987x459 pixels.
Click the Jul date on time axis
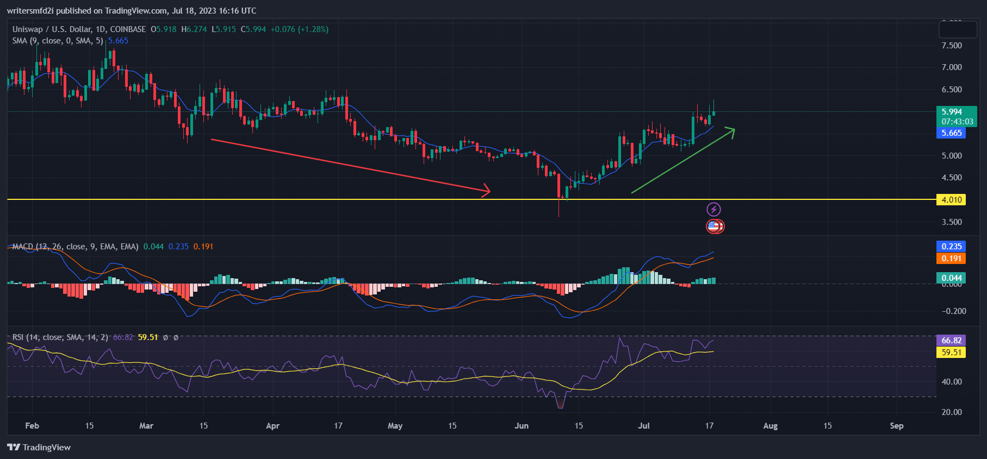pyautogui.click(x=644, y=426)
